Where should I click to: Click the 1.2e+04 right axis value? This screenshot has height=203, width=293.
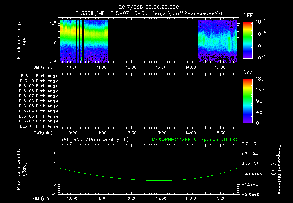coord(250,154)
